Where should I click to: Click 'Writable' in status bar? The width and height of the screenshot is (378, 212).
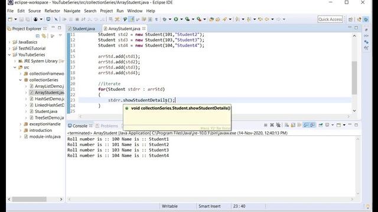[170, 206]
